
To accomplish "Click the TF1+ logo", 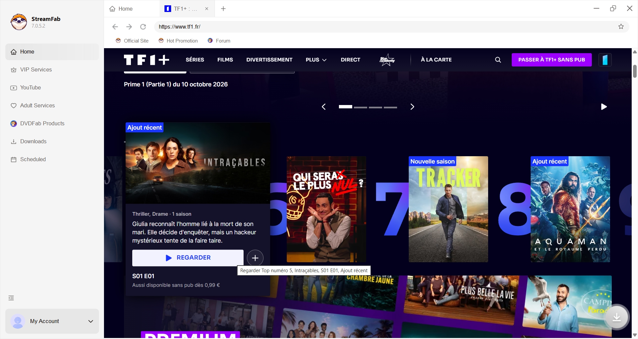I will pos(147,60).
